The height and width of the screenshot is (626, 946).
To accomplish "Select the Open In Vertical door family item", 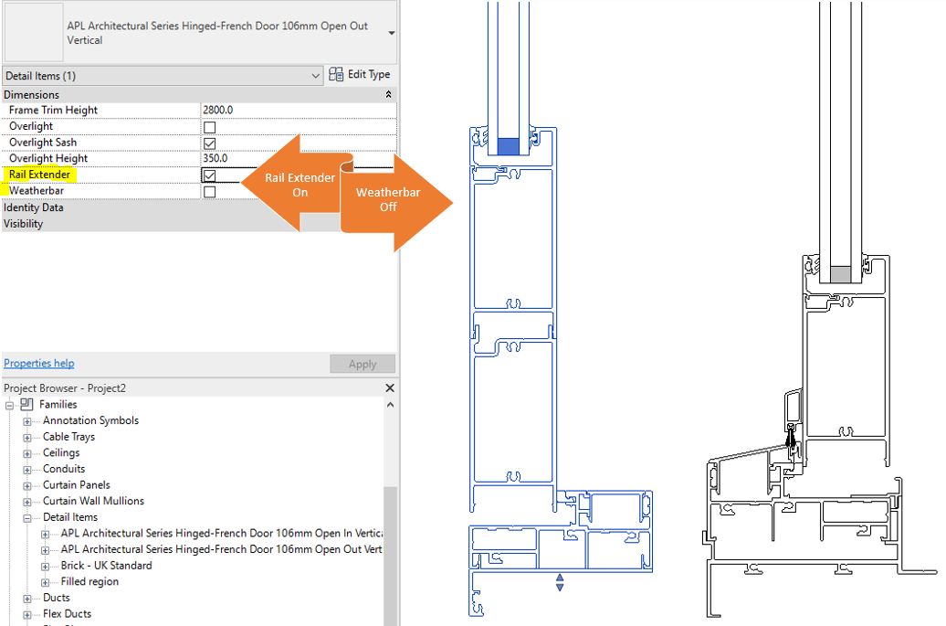I will (x=221, y=533).
